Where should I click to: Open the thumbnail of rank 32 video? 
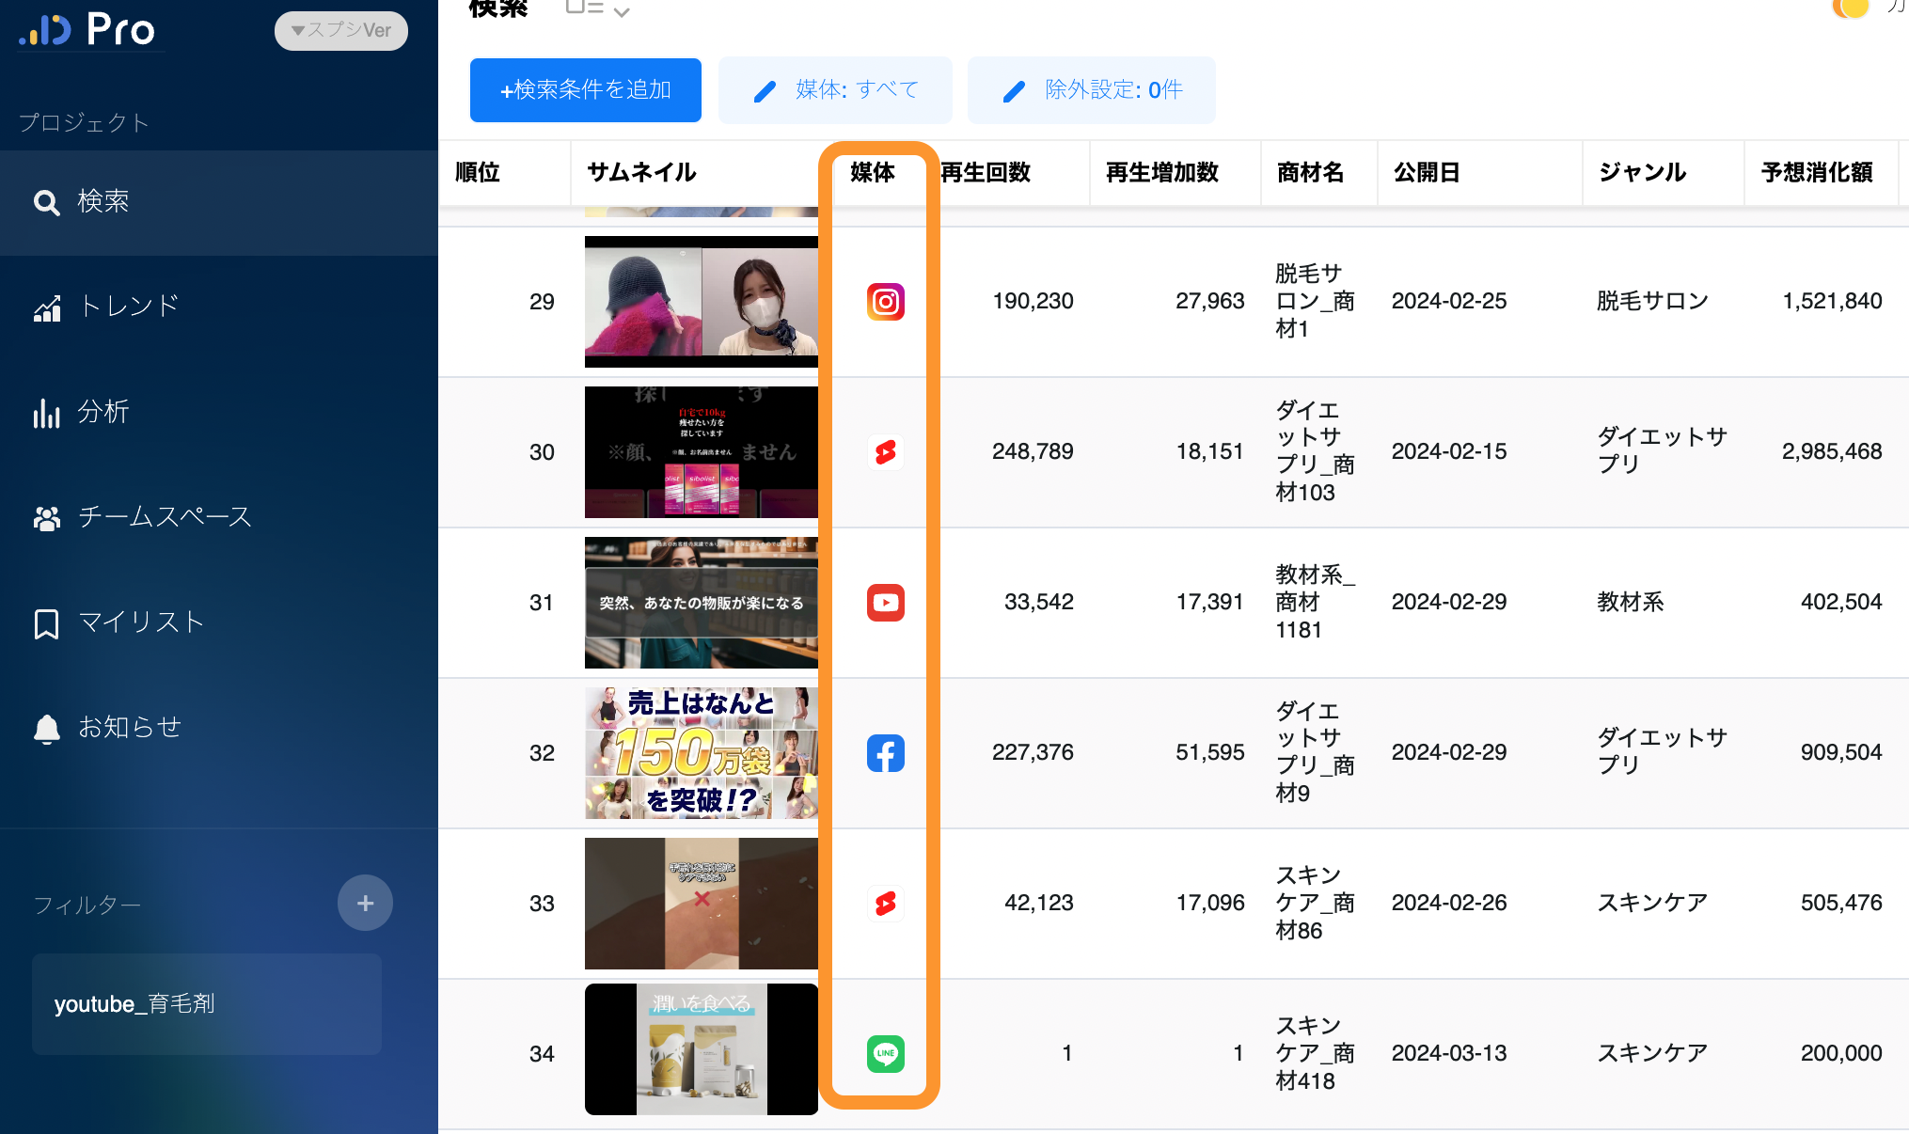tap(701, 753)
